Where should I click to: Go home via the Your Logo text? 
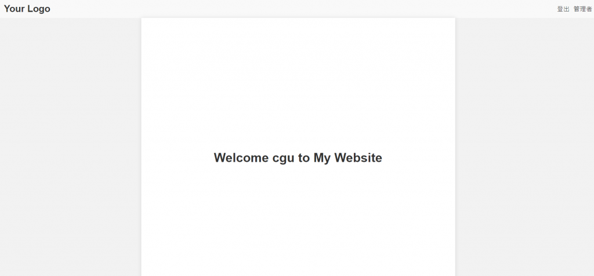27,9
